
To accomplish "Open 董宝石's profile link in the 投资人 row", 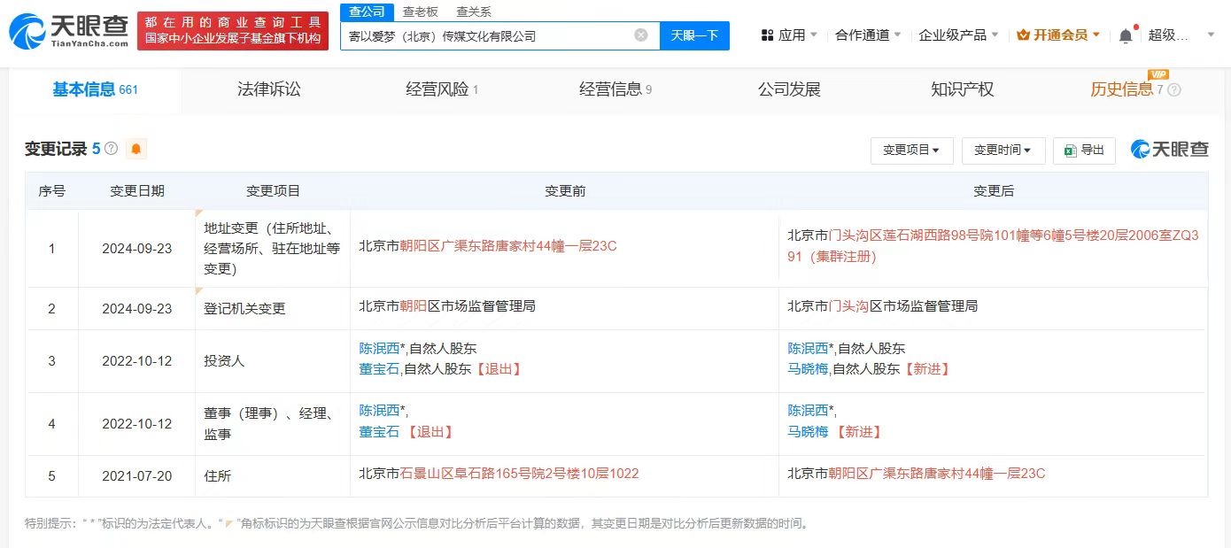I will [x=379, y=368].
